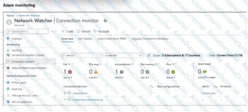The height and width of the screenshot is (112, 248).
Task: Open the Next hop diagnostic tool
Action: (x=15, y=89)
